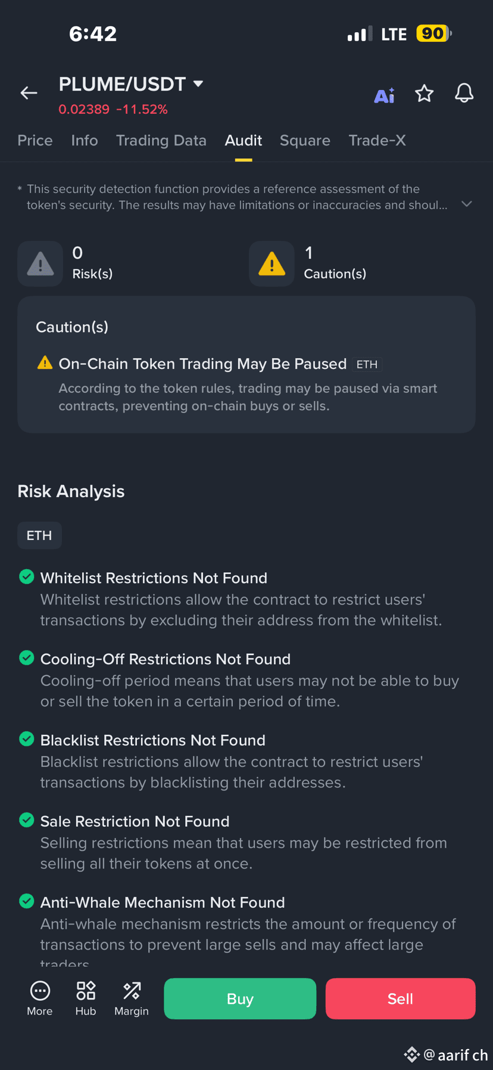Open the More options menu
Screen dimensions: 493x1070
[39, 998]
